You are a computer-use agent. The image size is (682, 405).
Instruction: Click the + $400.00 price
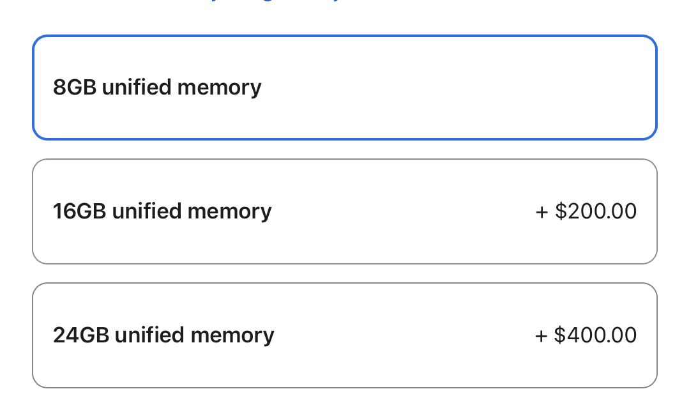pyautogui.click(x=586, y=335)
